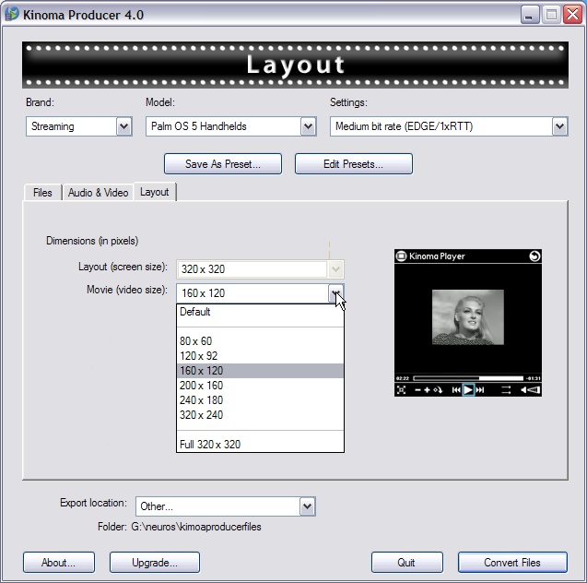Click the skip-to-previous icon in player preview
The width and height of the screenshot is (587, 583).
click(456, 390)
